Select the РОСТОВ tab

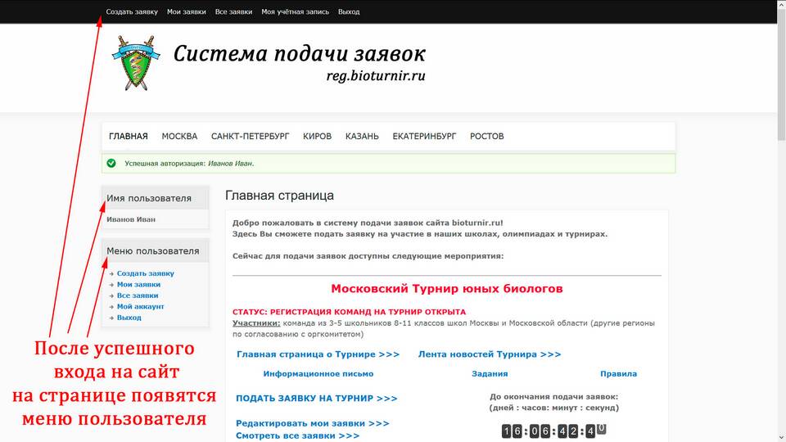point(486,137)
